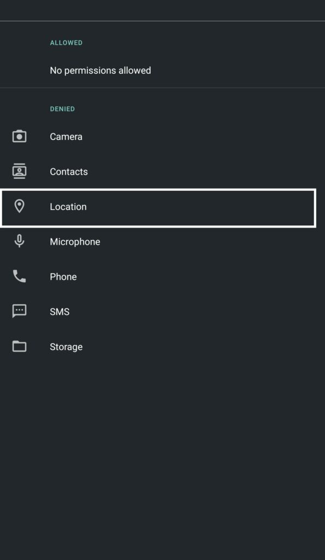Select the Location text label

(x=68, y=206)
